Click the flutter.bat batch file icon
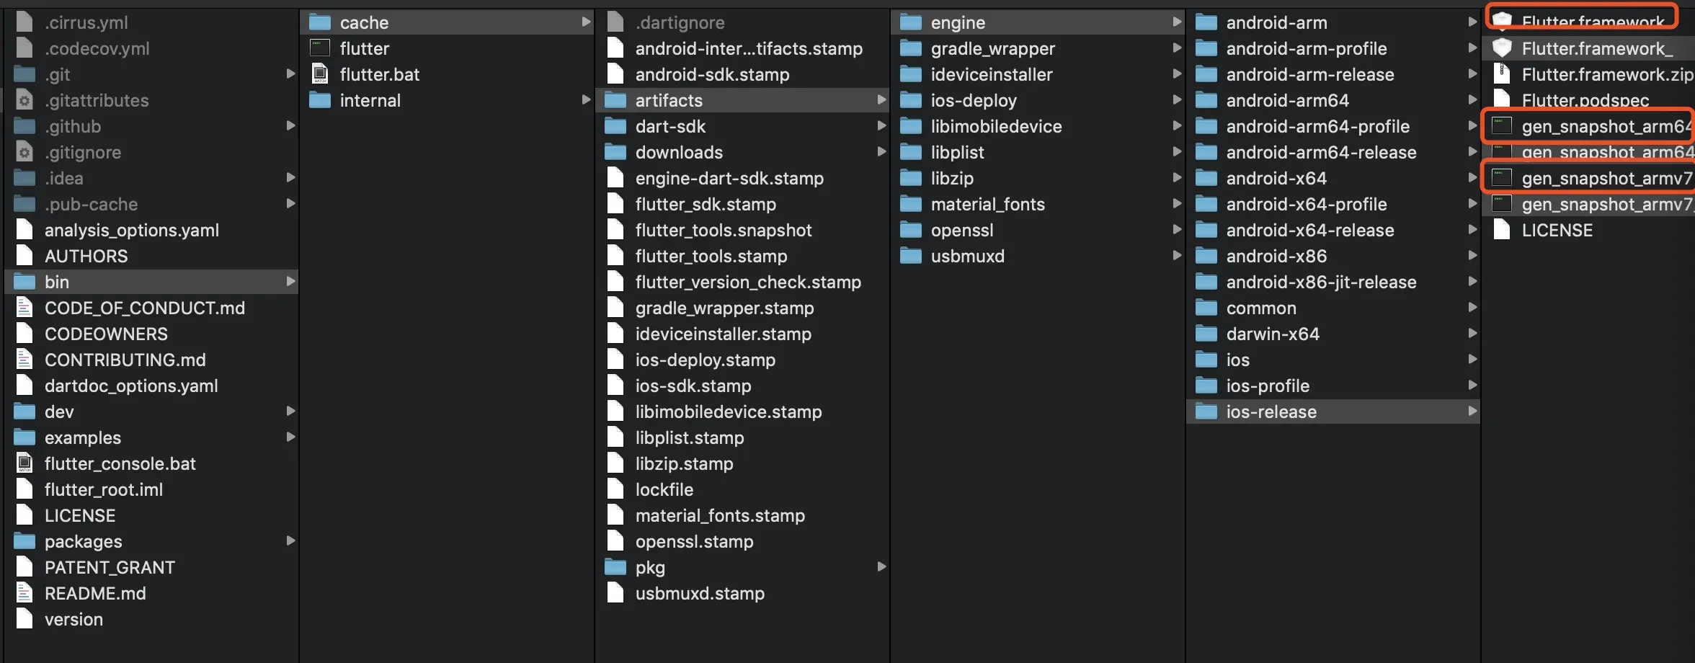Screen dimensions: 1695x663 click(320, 74)
